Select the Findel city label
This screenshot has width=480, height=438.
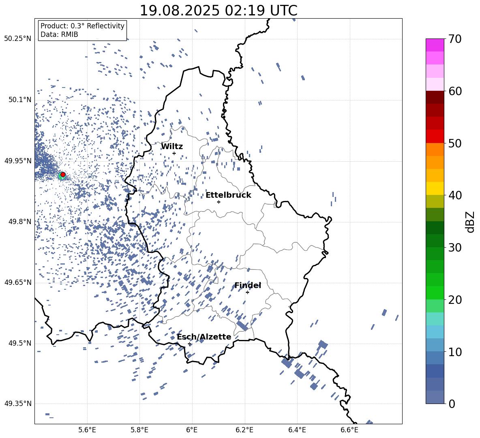click(x=247, y=285)
